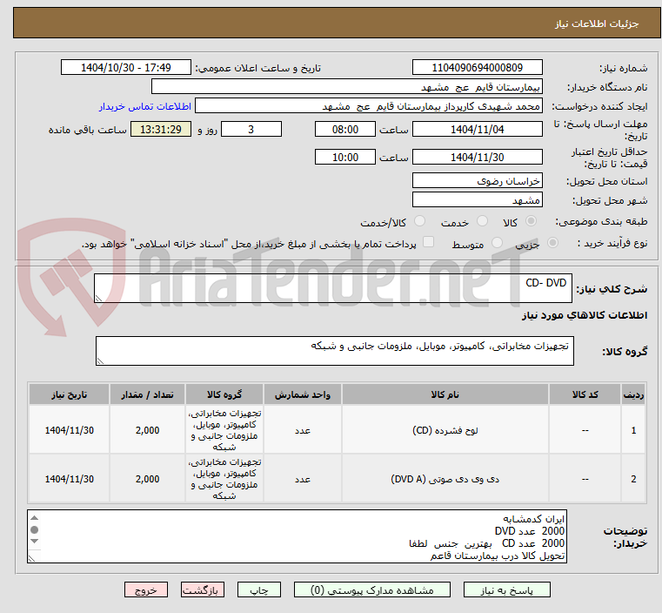The width and height of the screenshot is (662, 613).
Task: Click the گروه کالا text area
Action: pyautogui.click(x=334, y=351)
